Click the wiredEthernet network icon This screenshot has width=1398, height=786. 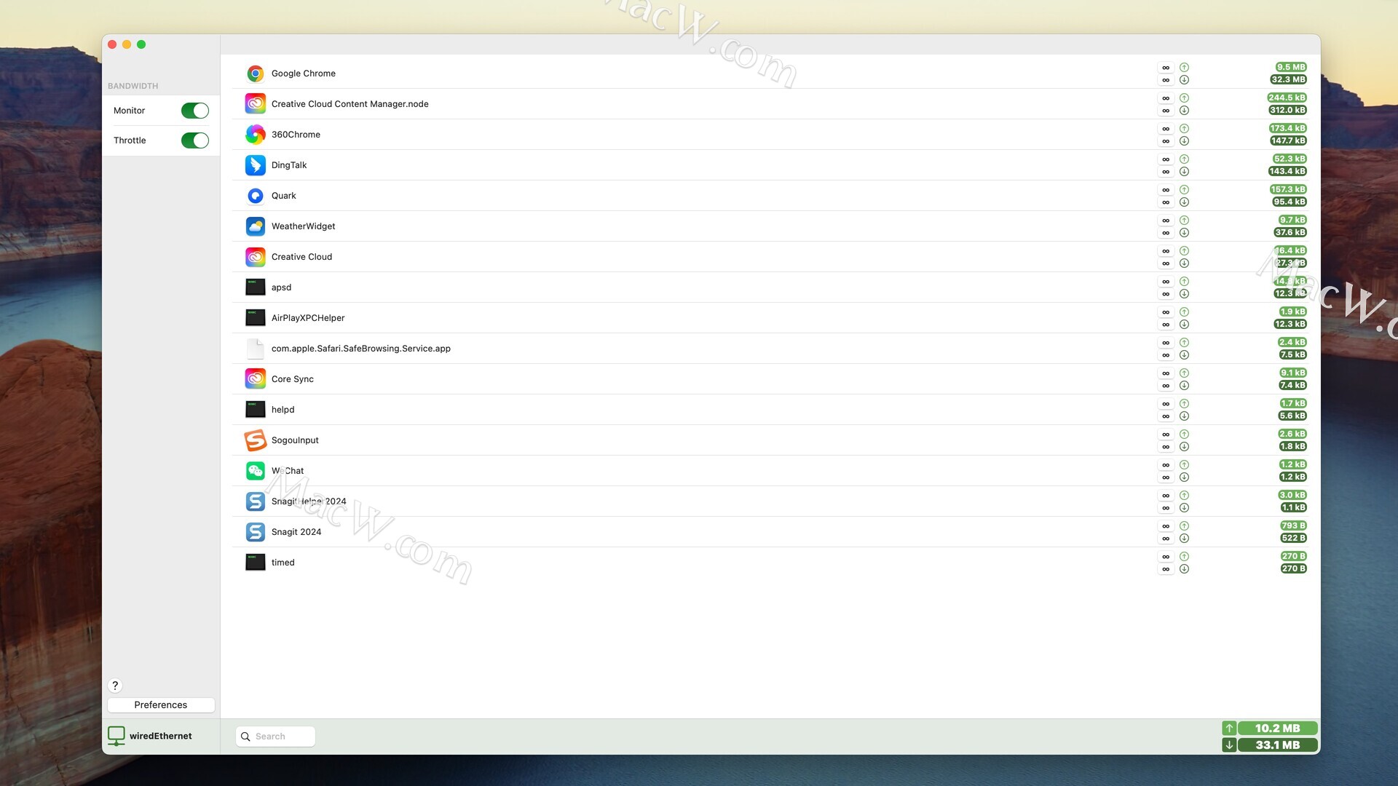[116, 736]
